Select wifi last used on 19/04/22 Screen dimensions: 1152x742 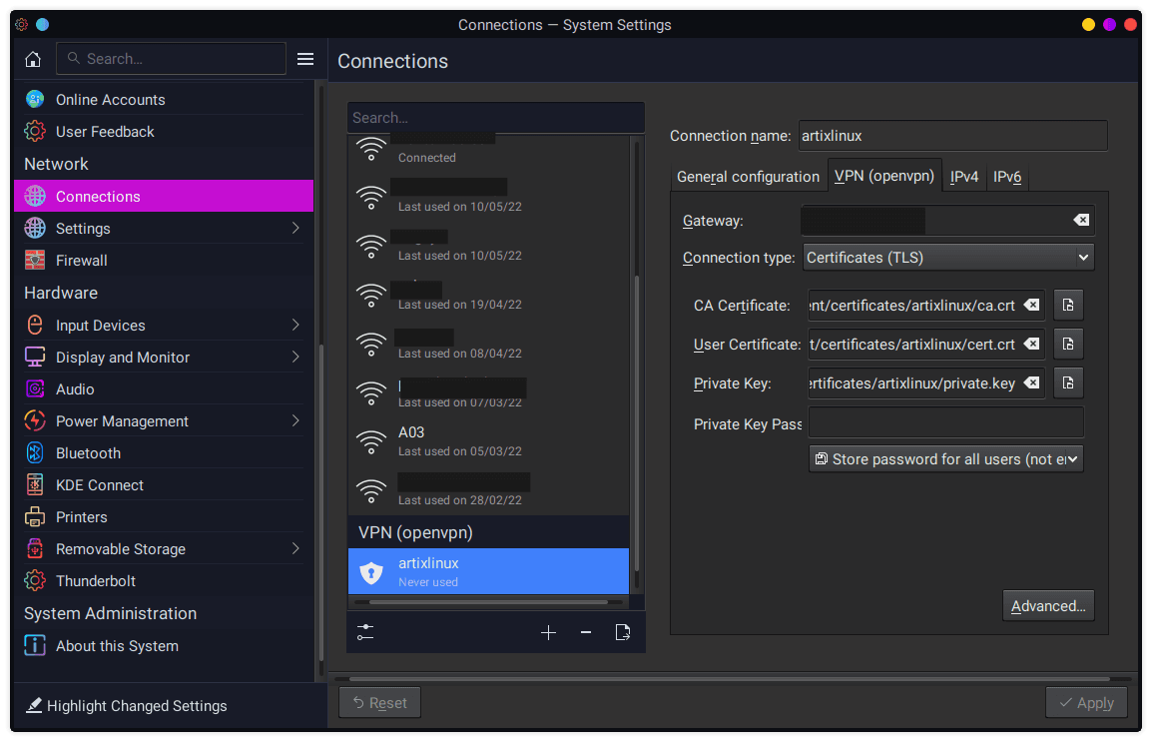click(x=488, y=296)
